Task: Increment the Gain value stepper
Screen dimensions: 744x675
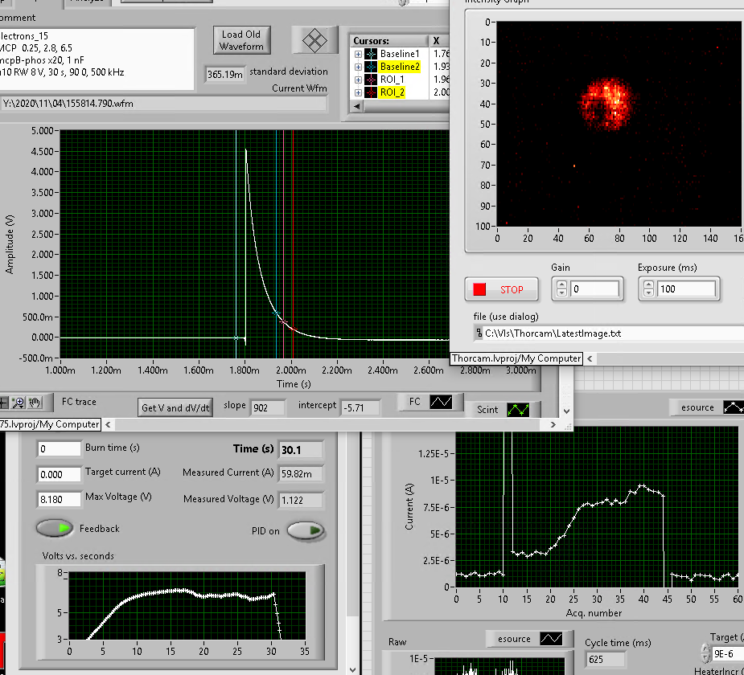Action: tap(561, 284)
